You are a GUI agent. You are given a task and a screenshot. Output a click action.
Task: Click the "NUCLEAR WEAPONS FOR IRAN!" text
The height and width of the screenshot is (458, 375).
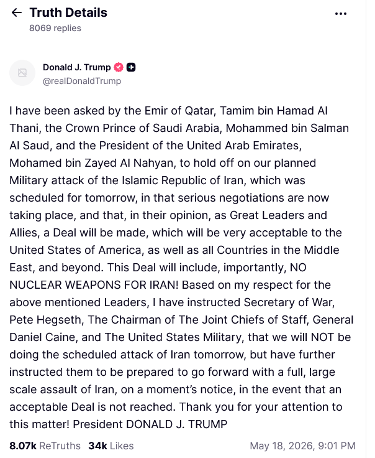[94, 285]
